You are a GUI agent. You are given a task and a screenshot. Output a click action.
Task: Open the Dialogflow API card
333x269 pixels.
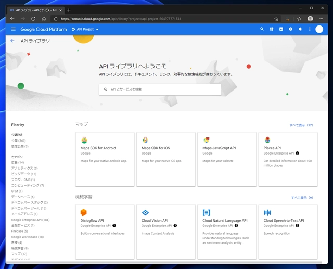(x=105, y=232)
